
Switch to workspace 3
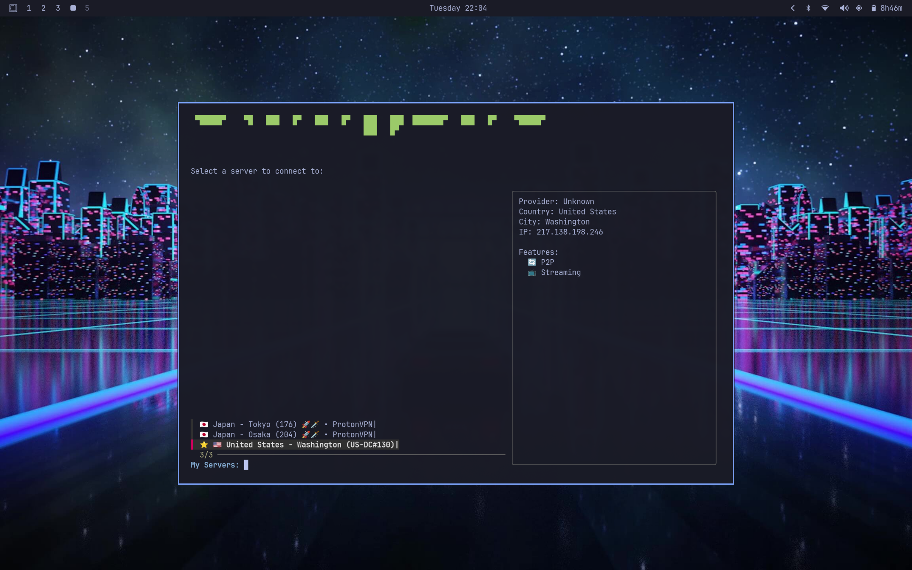58,8
